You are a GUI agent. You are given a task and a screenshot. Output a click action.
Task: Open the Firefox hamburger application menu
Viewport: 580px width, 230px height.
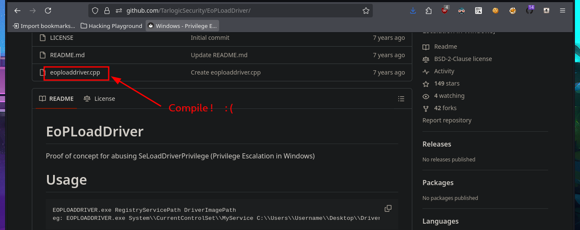pyautogui.click(x=562, y=11)
